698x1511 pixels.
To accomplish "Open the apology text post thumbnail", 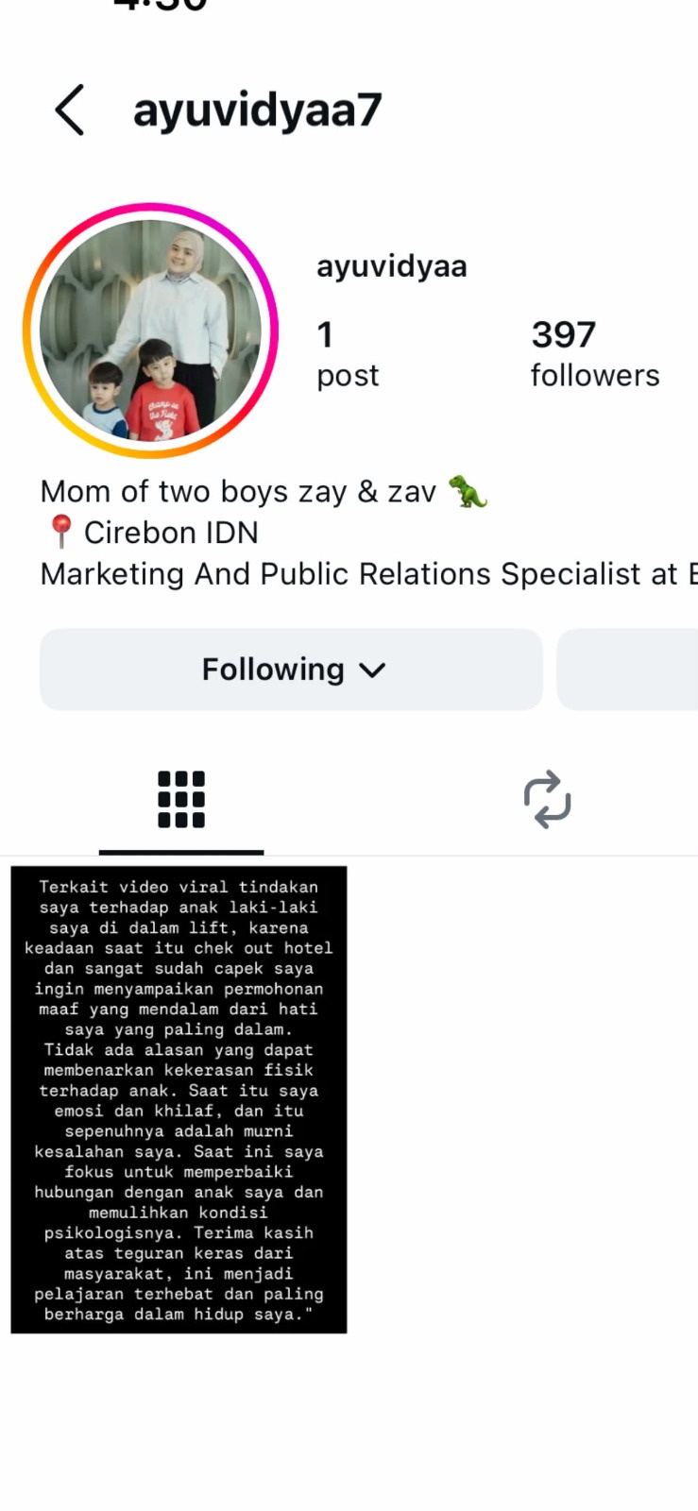I will click(179, 1099).
